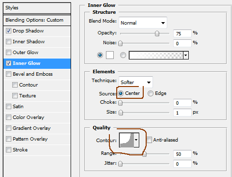Uncheck the Drop Shadow effect
232x177 pixels.
pos(8,31)
